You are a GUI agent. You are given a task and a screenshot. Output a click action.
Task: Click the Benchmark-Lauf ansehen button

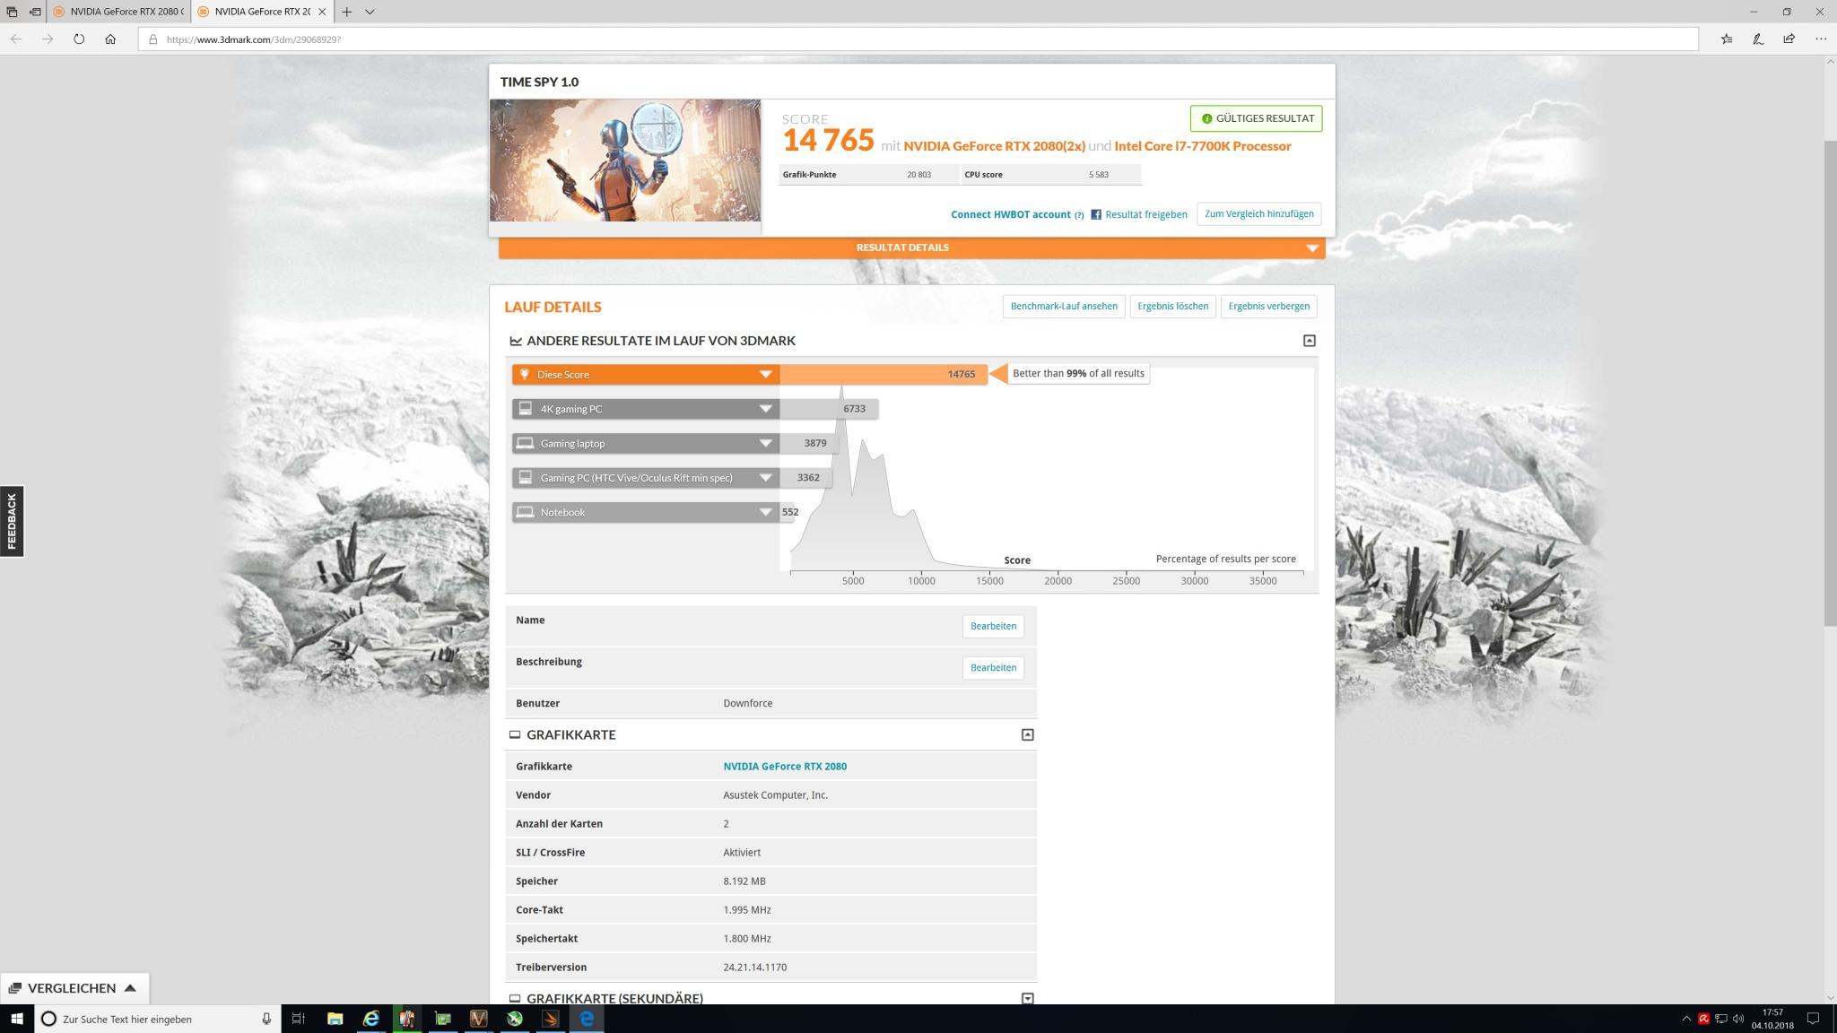tap(1063, 307)
